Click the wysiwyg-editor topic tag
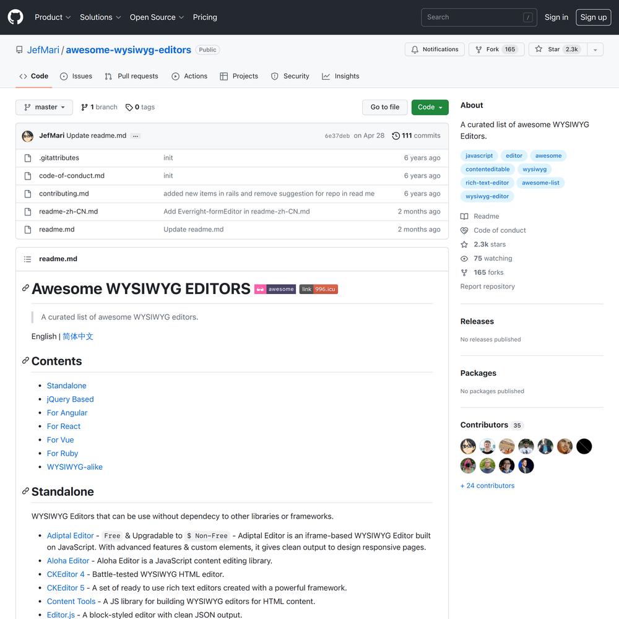The width and height of the screenshot is (619, 619). click(487, 196)
